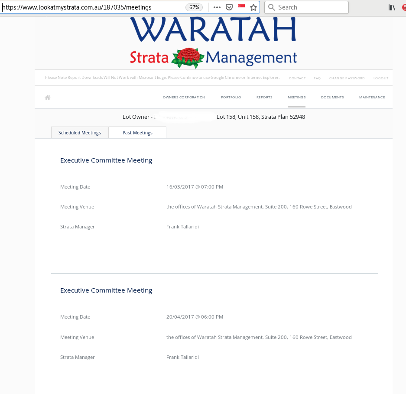Open page actions three-dot menu
This screenshot has width=406, height=394.
click(217, 7)
